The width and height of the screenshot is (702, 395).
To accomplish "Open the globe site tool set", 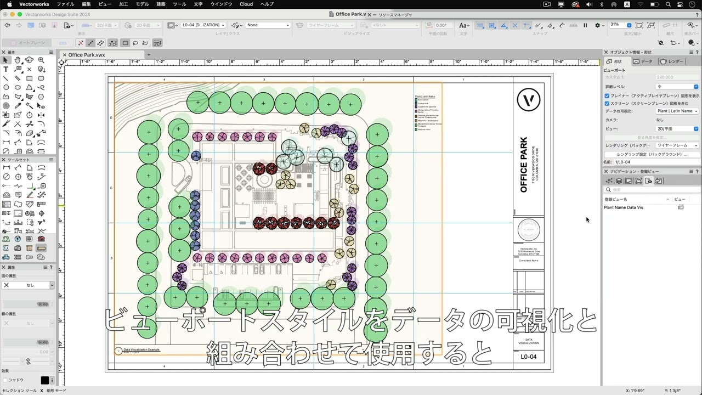I will click(x=18, y=239).
